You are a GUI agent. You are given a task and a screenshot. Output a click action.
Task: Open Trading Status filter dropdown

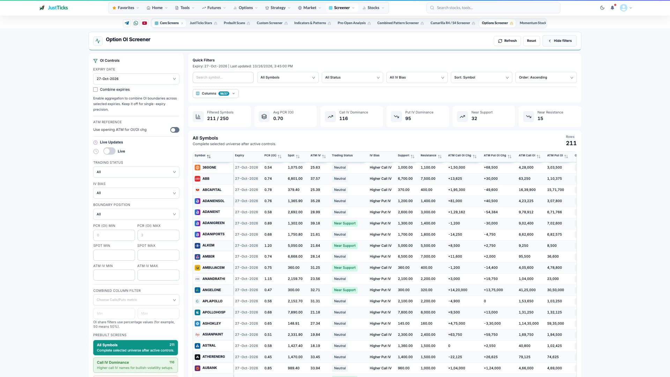pyautogui.click(x=136, y=172)
